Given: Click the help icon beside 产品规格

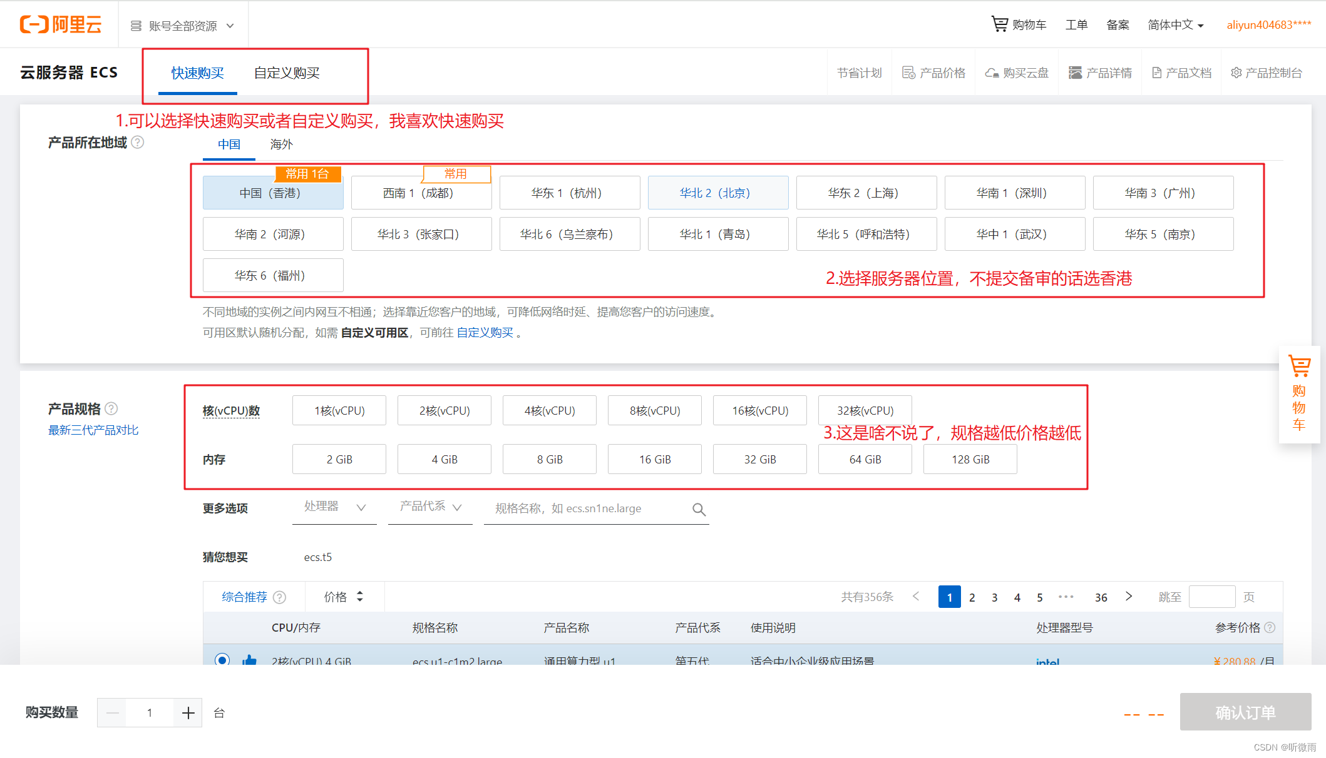Looking at the screenshot, I should pyautogui.click(x=111, y=409).
